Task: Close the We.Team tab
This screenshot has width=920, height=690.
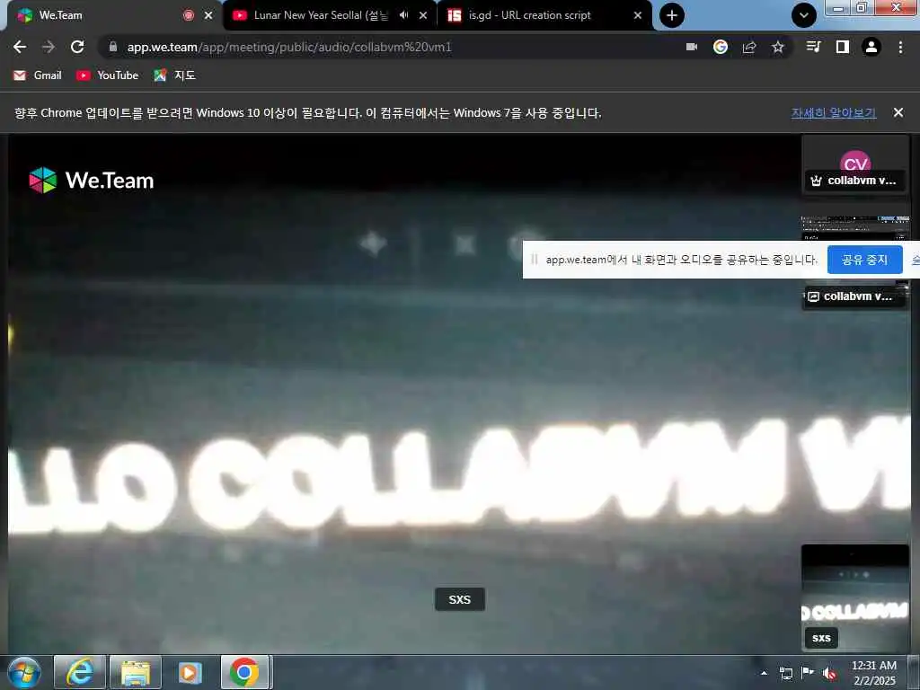Action: [x=208, y=15]
